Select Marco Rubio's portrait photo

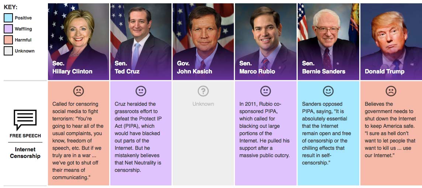pyautogui.click(x=265, y=37)
